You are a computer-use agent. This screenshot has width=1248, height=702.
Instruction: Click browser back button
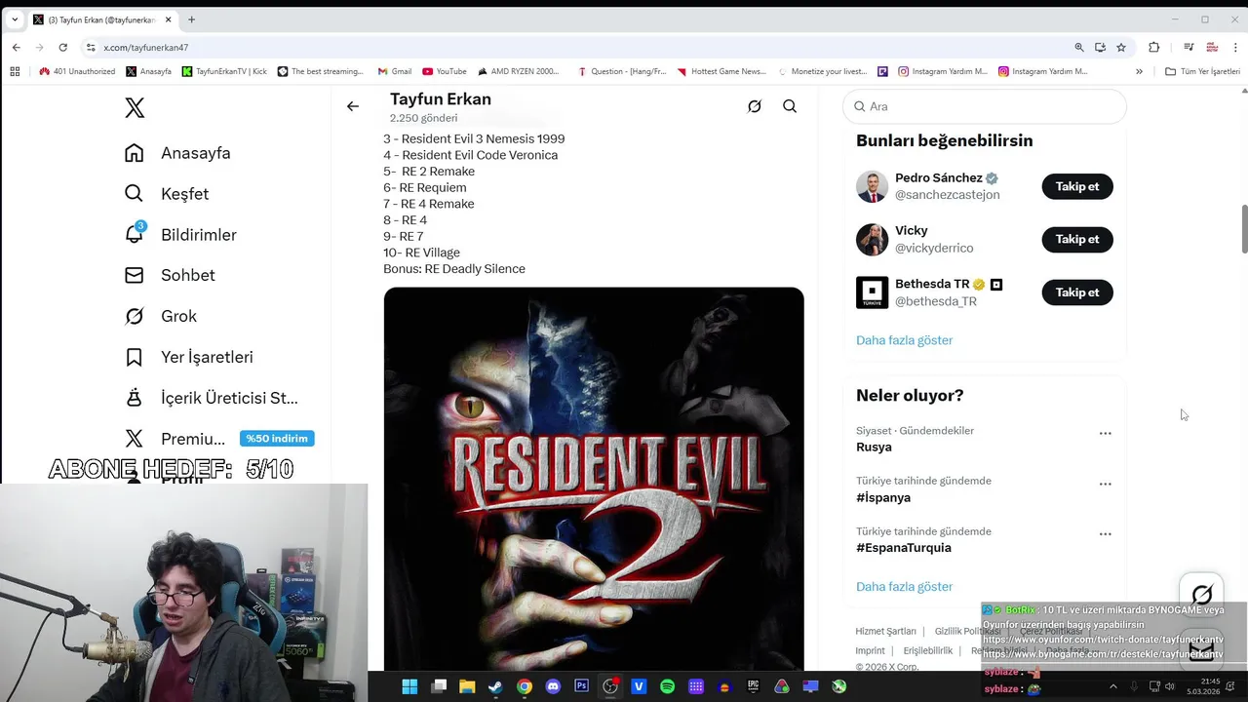16,47
